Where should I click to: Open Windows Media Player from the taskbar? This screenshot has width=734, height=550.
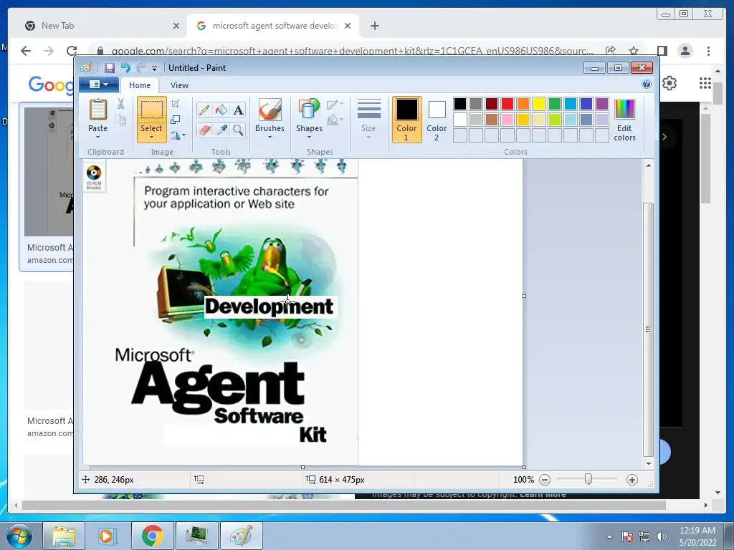[106, 536]
